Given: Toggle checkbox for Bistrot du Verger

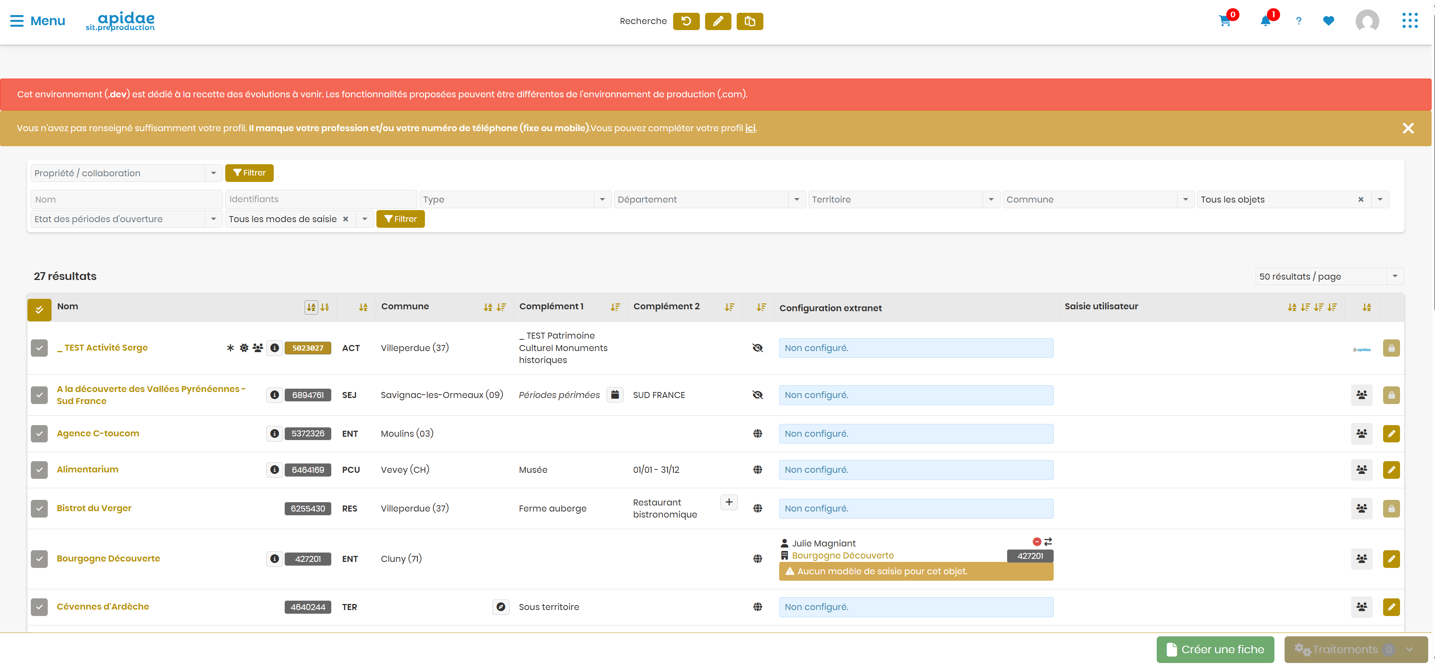Looking at the screenshot, I should (39, 509).
